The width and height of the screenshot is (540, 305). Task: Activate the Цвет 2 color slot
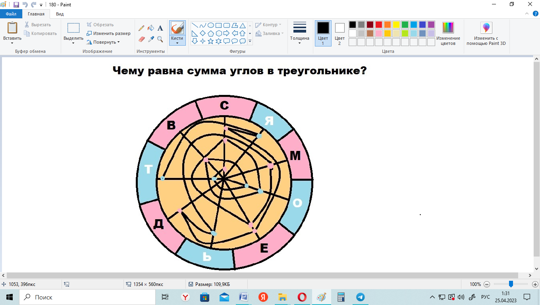click(x=339, y=33)
